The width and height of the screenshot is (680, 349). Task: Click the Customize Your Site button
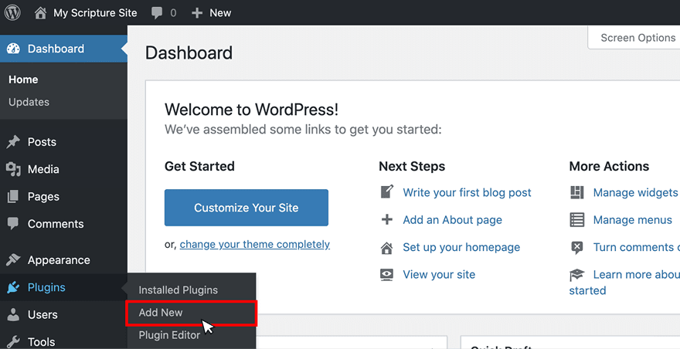point(246,208)
